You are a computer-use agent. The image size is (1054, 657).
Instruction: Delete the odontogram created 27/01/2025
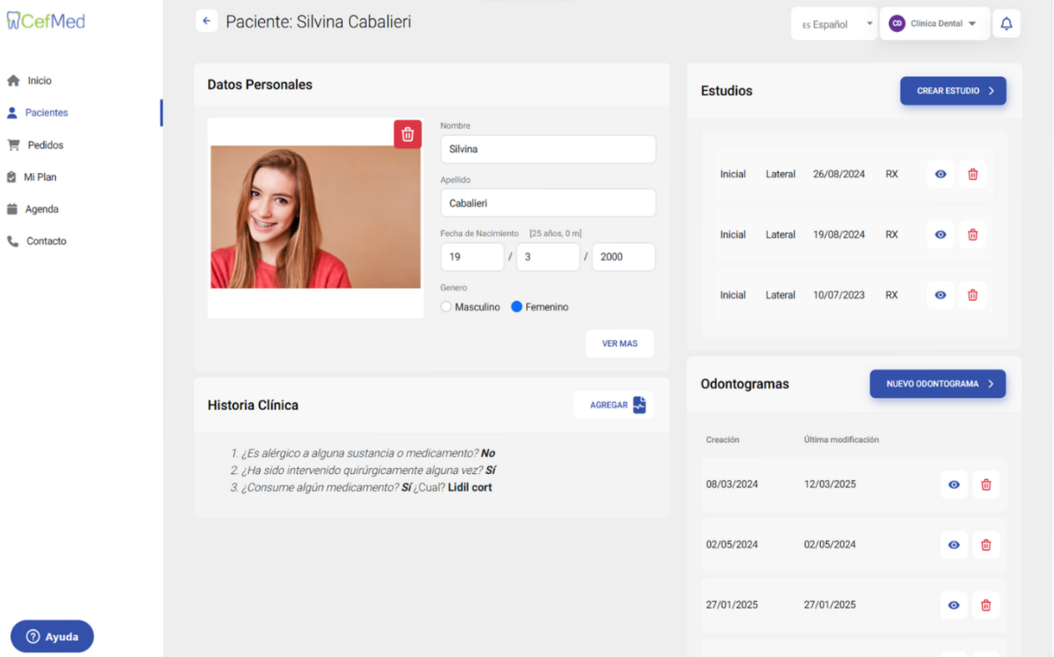click(x=986, y=605)
